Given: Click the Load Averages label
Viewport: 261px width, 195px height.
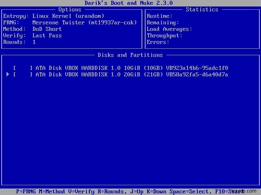Looking at the screenshot, I should pyautogui.click(x=169, y=29).
